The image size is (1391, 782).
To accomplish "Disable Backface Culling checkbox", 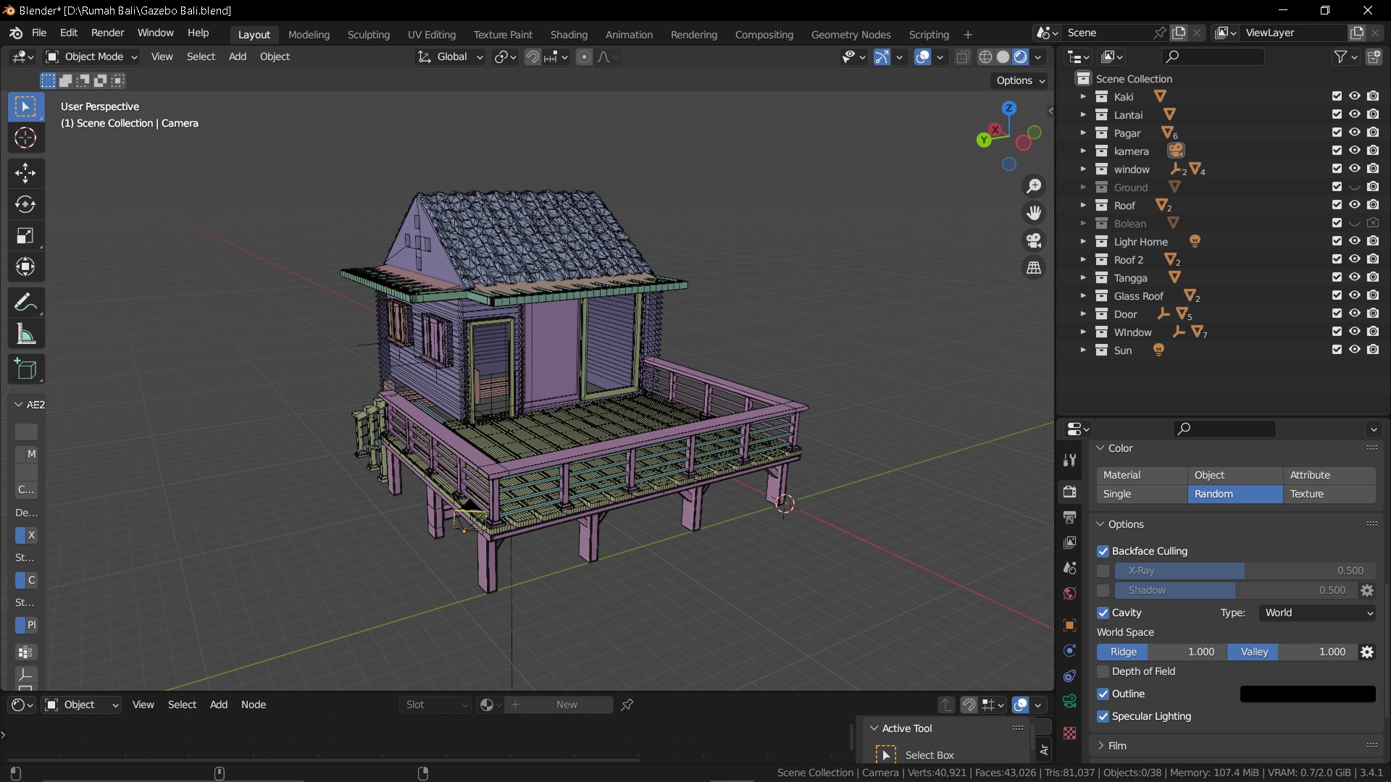I will pos(1103,551).
